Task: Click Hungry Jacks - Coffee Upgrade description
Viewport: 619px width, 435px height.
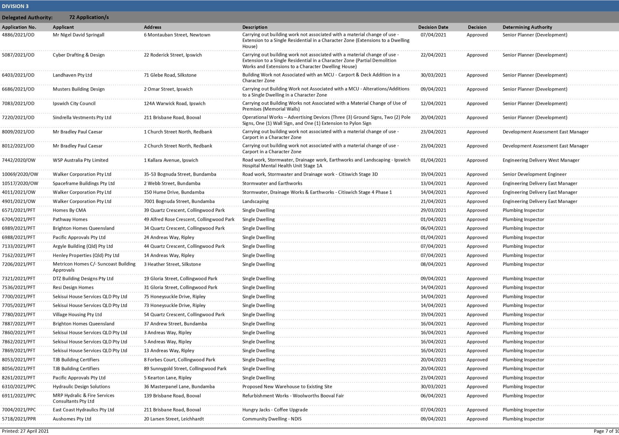Action: 275,410
